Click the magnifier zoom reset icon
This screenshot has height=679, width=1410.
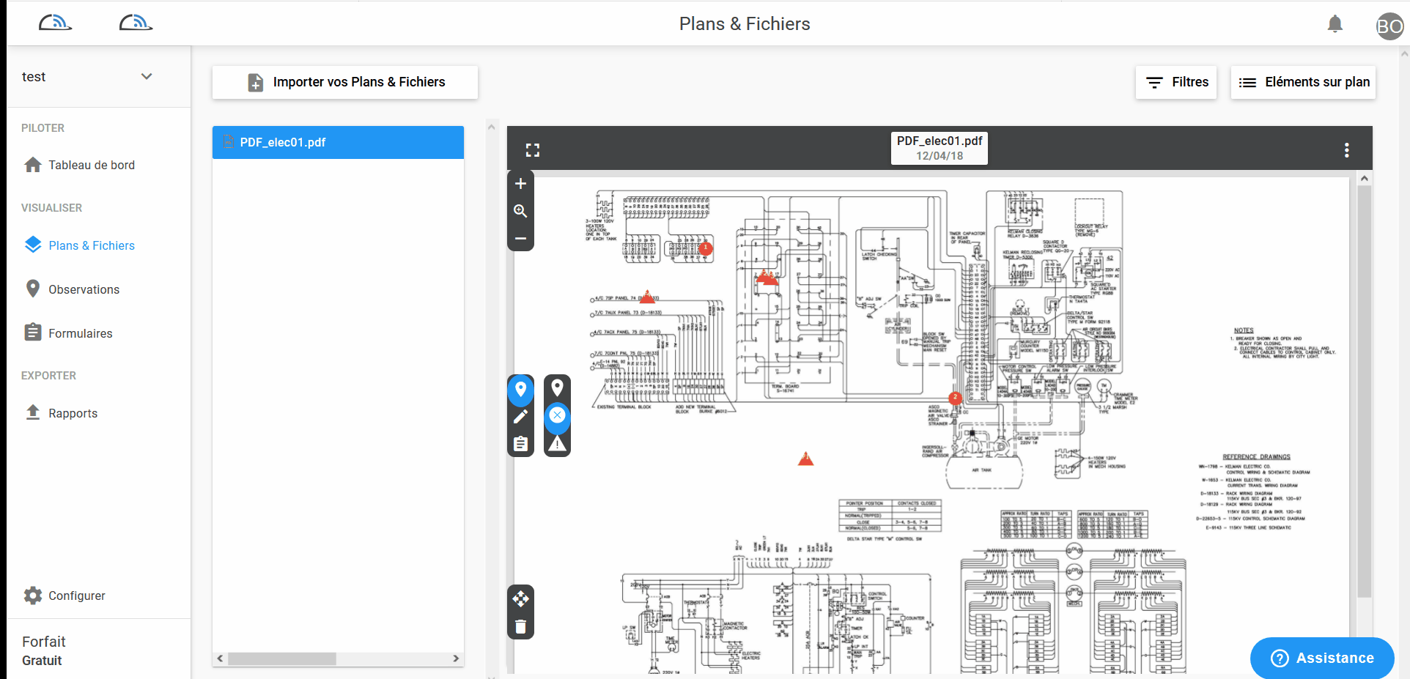pos(521,211)
